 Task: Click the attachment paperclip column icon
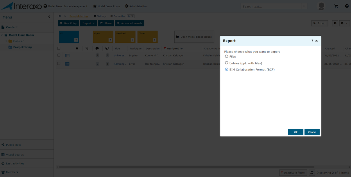[87, 48]
